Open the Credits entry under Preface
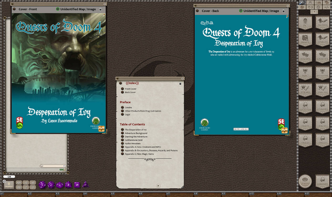The width and height of the screenshot is (332, 197). pos(128,107)
